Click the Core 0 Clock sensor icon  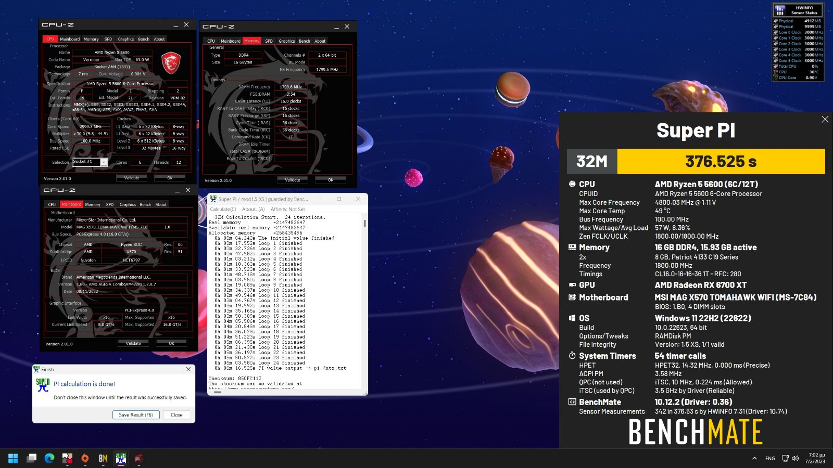click(x=776, y=32)
